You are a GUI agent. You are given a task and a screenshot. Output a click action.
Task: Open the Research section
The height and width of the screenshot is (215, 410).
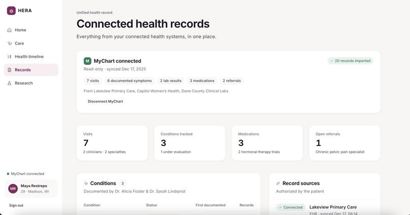(x=31, y=83)
